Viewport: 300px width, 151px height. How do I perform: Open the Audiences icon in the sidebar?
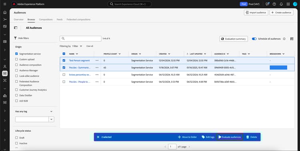pyautogui.click(x=5, y=74)
